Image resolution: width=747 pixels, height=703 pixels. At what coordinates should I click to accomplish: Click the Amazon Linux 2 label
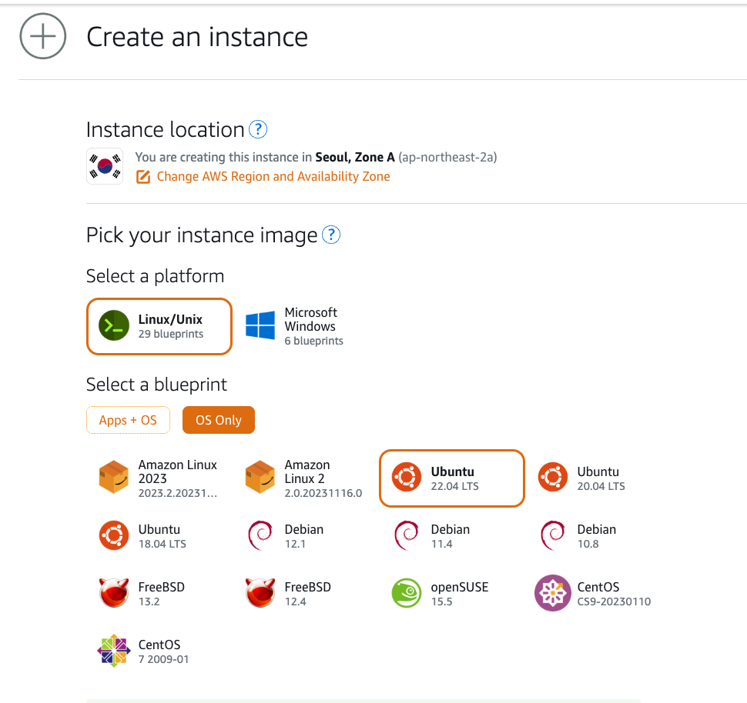(x=307, y=471)
